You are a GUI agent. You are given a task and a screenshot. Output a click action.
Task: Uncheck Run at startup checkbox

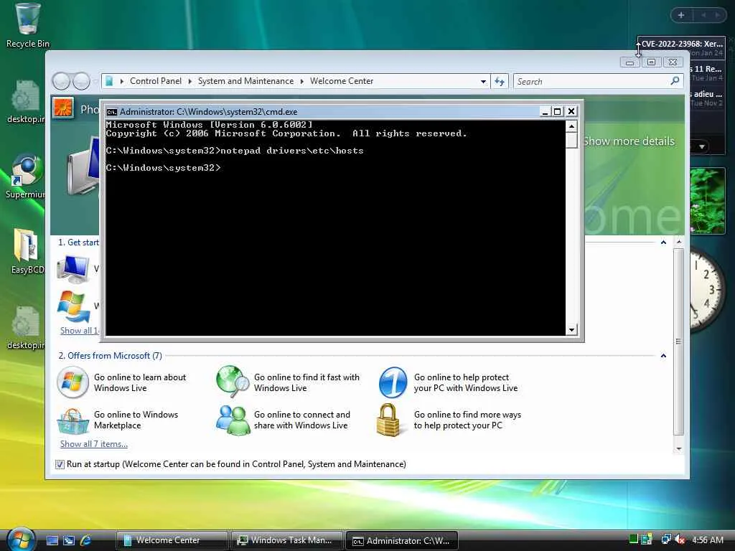(x=60, y=464)
